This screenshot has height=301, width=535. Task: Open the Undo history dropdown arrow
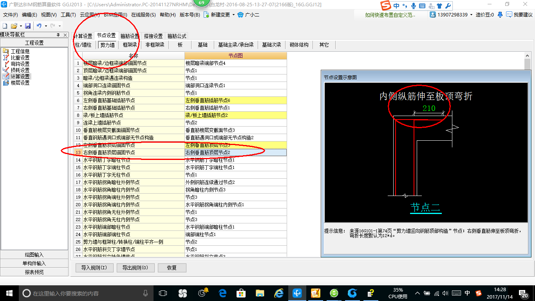coord(46,26)
